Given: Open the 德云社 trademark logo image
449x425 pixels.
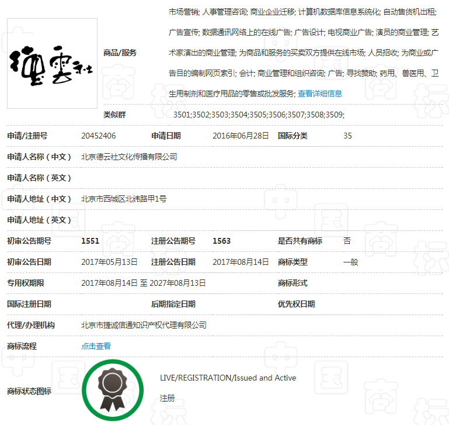Looking at the screenshot, I should coord(52,63).
